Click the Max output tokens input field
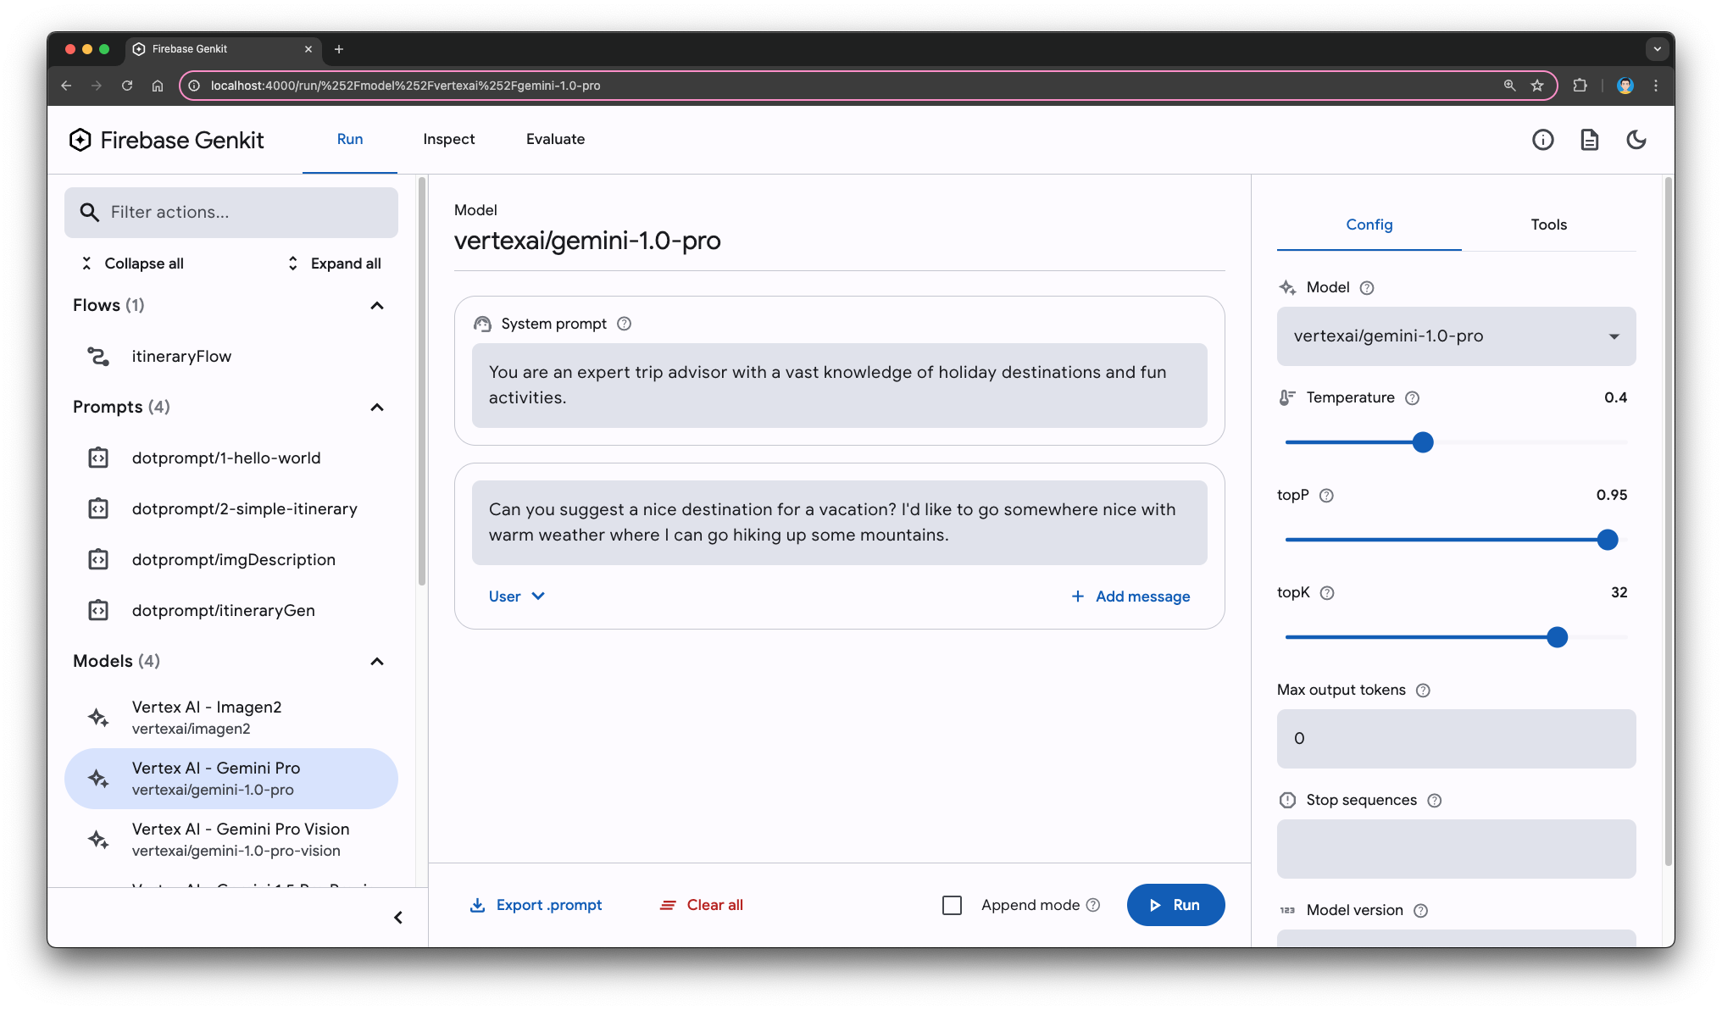This screenshot has width=1722, height=1010. (x=1456, y=737)
